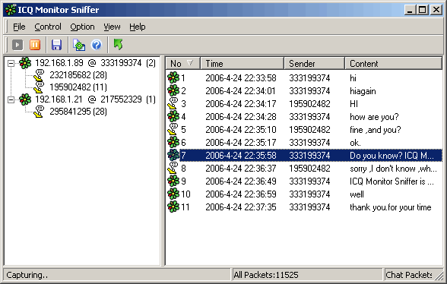This screenshot has height=284, width=447.
Task: Select message row 8 from 195902482
Action: [x=304, y=169]
